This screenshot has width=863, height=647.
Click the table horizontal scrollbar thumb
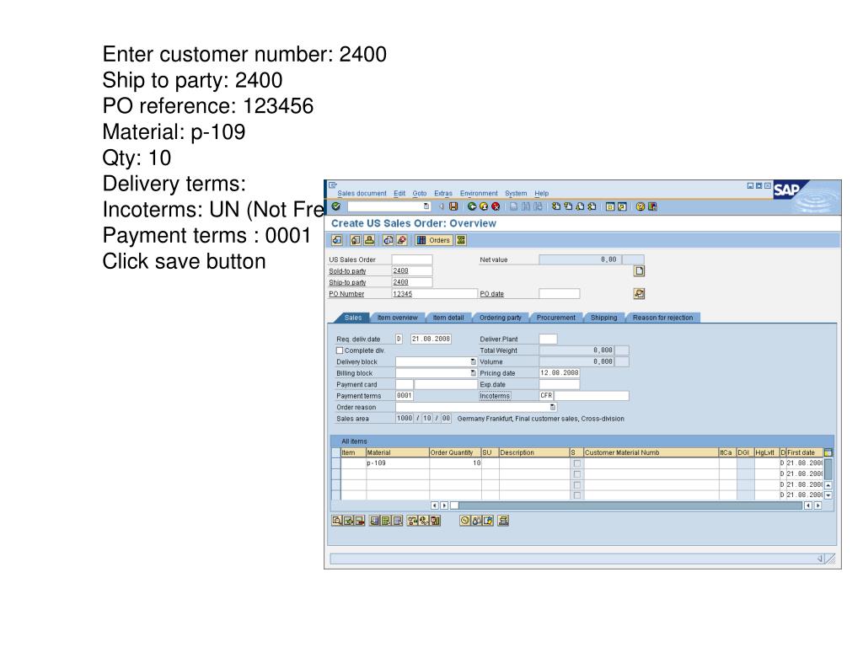(x=454, y=505)
